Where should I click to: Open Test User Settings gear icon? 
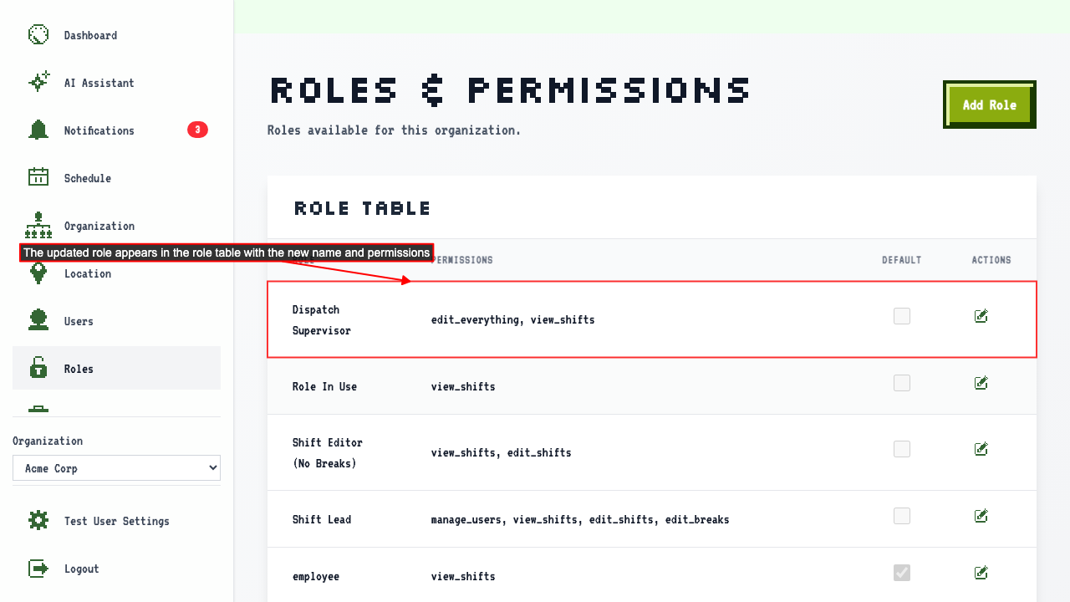[x=38, y=521]
